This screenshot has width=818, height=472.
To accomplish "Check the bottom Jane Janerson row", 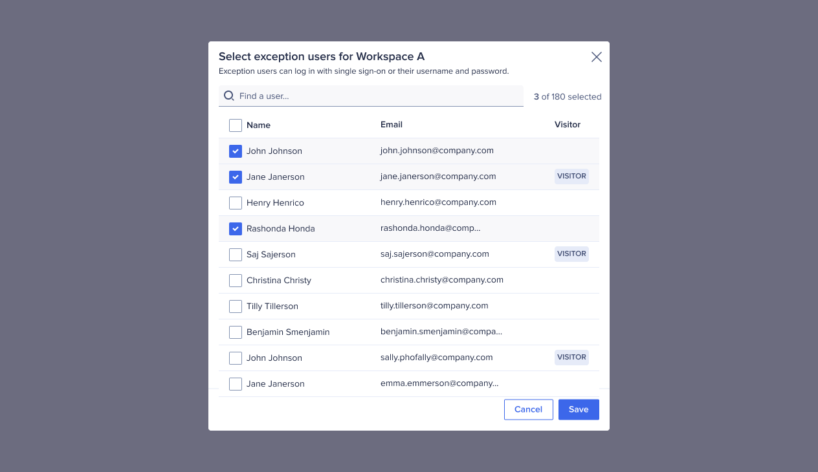I will tap(235, 383).
